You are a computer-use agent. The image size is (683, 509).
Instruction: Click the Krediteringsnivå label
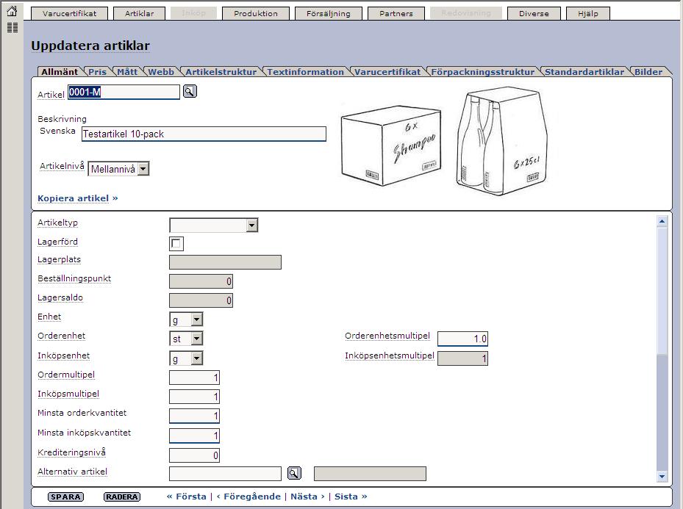point(71,452)
